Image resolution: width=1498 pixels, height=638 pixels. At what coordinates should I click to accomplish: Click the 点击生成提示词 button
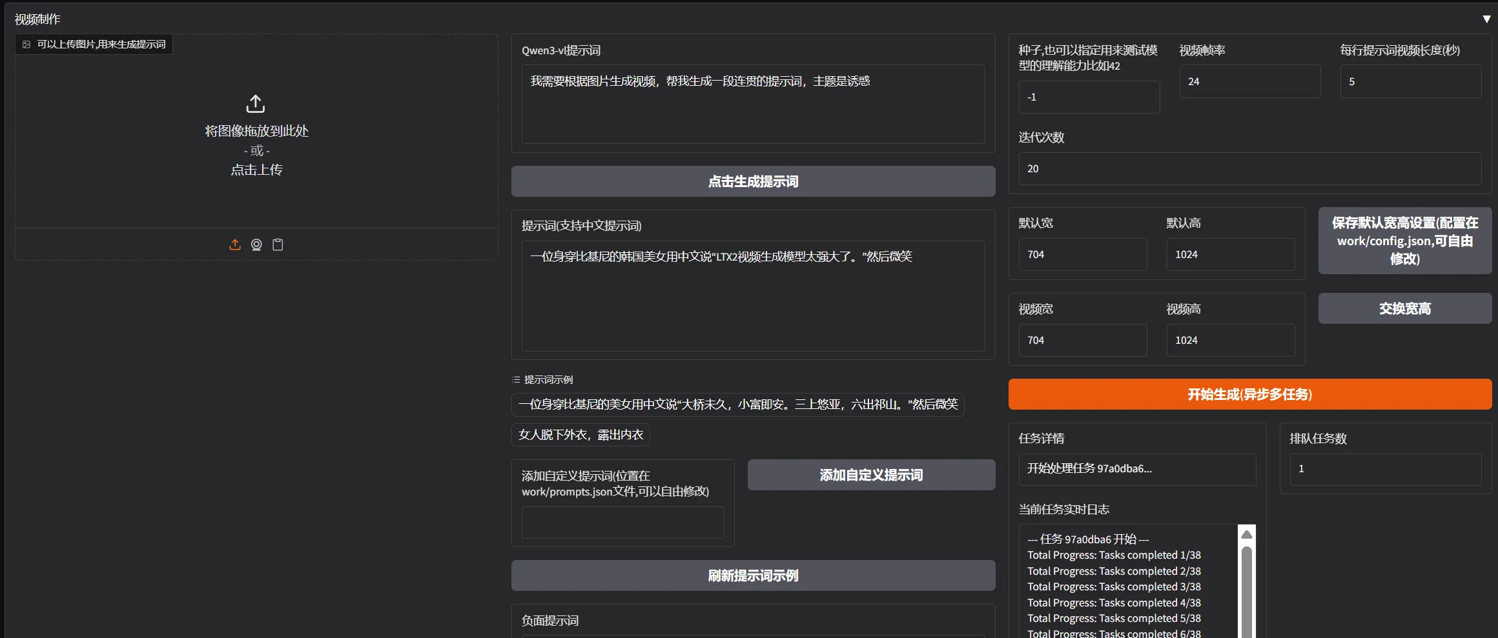(x=753, y=181)
